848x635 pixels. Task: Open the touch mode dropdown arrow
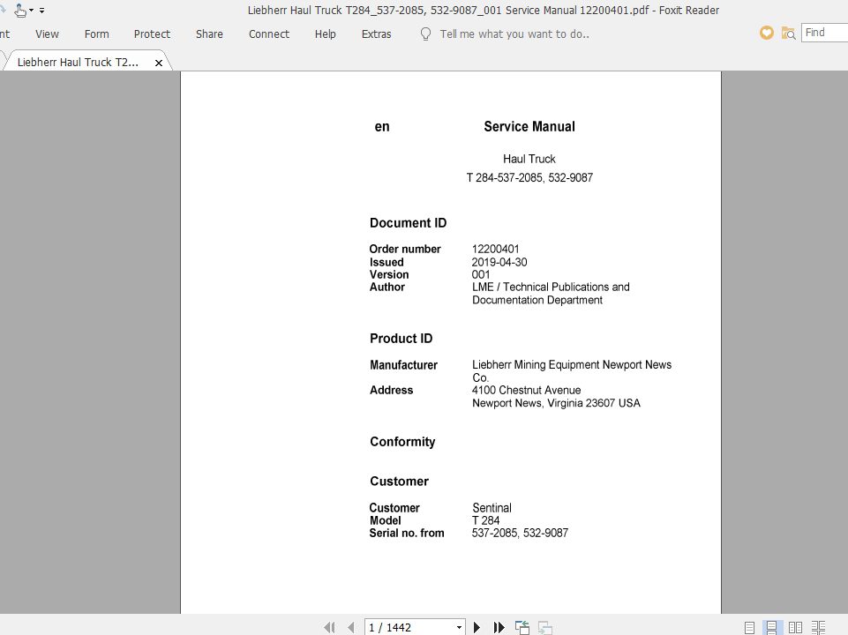pos(32,11)
